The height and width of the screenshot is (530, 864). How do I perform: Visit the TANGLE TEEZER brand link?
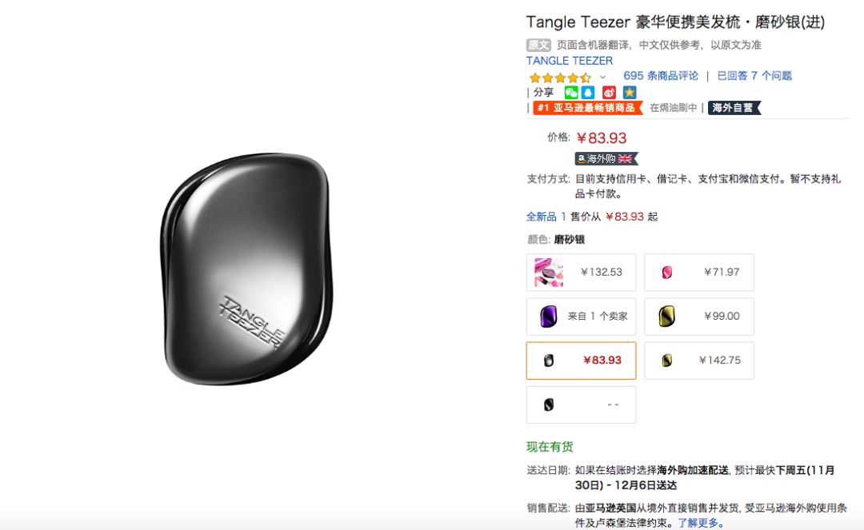[570, 61]
